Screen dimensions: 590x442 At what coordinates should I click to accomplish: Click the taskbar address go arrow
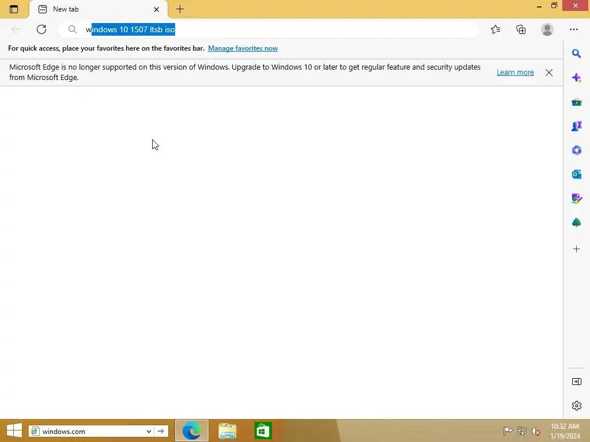pos(161,431)
